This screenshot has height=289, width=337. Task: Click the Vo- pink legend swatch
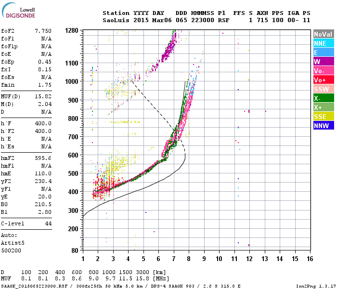324,71
